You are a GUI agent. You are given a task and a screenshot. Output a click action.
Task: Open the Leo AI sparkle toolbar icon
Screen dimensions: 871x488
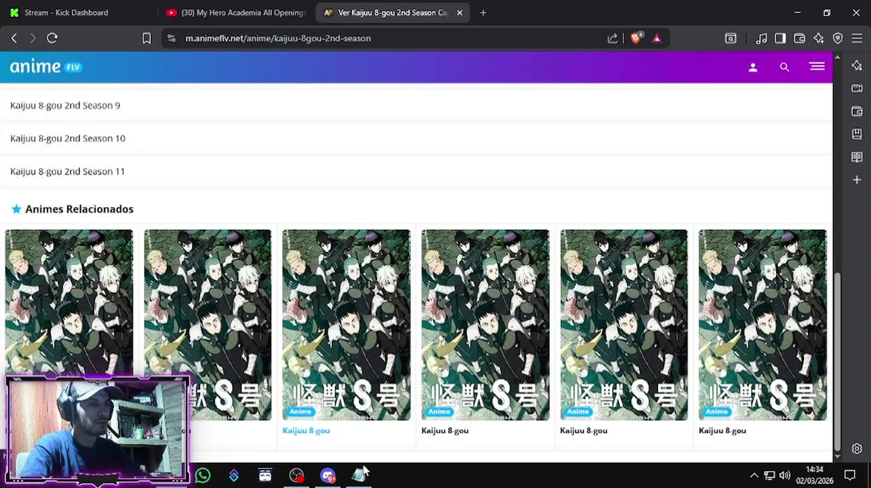tap(819, 39)
